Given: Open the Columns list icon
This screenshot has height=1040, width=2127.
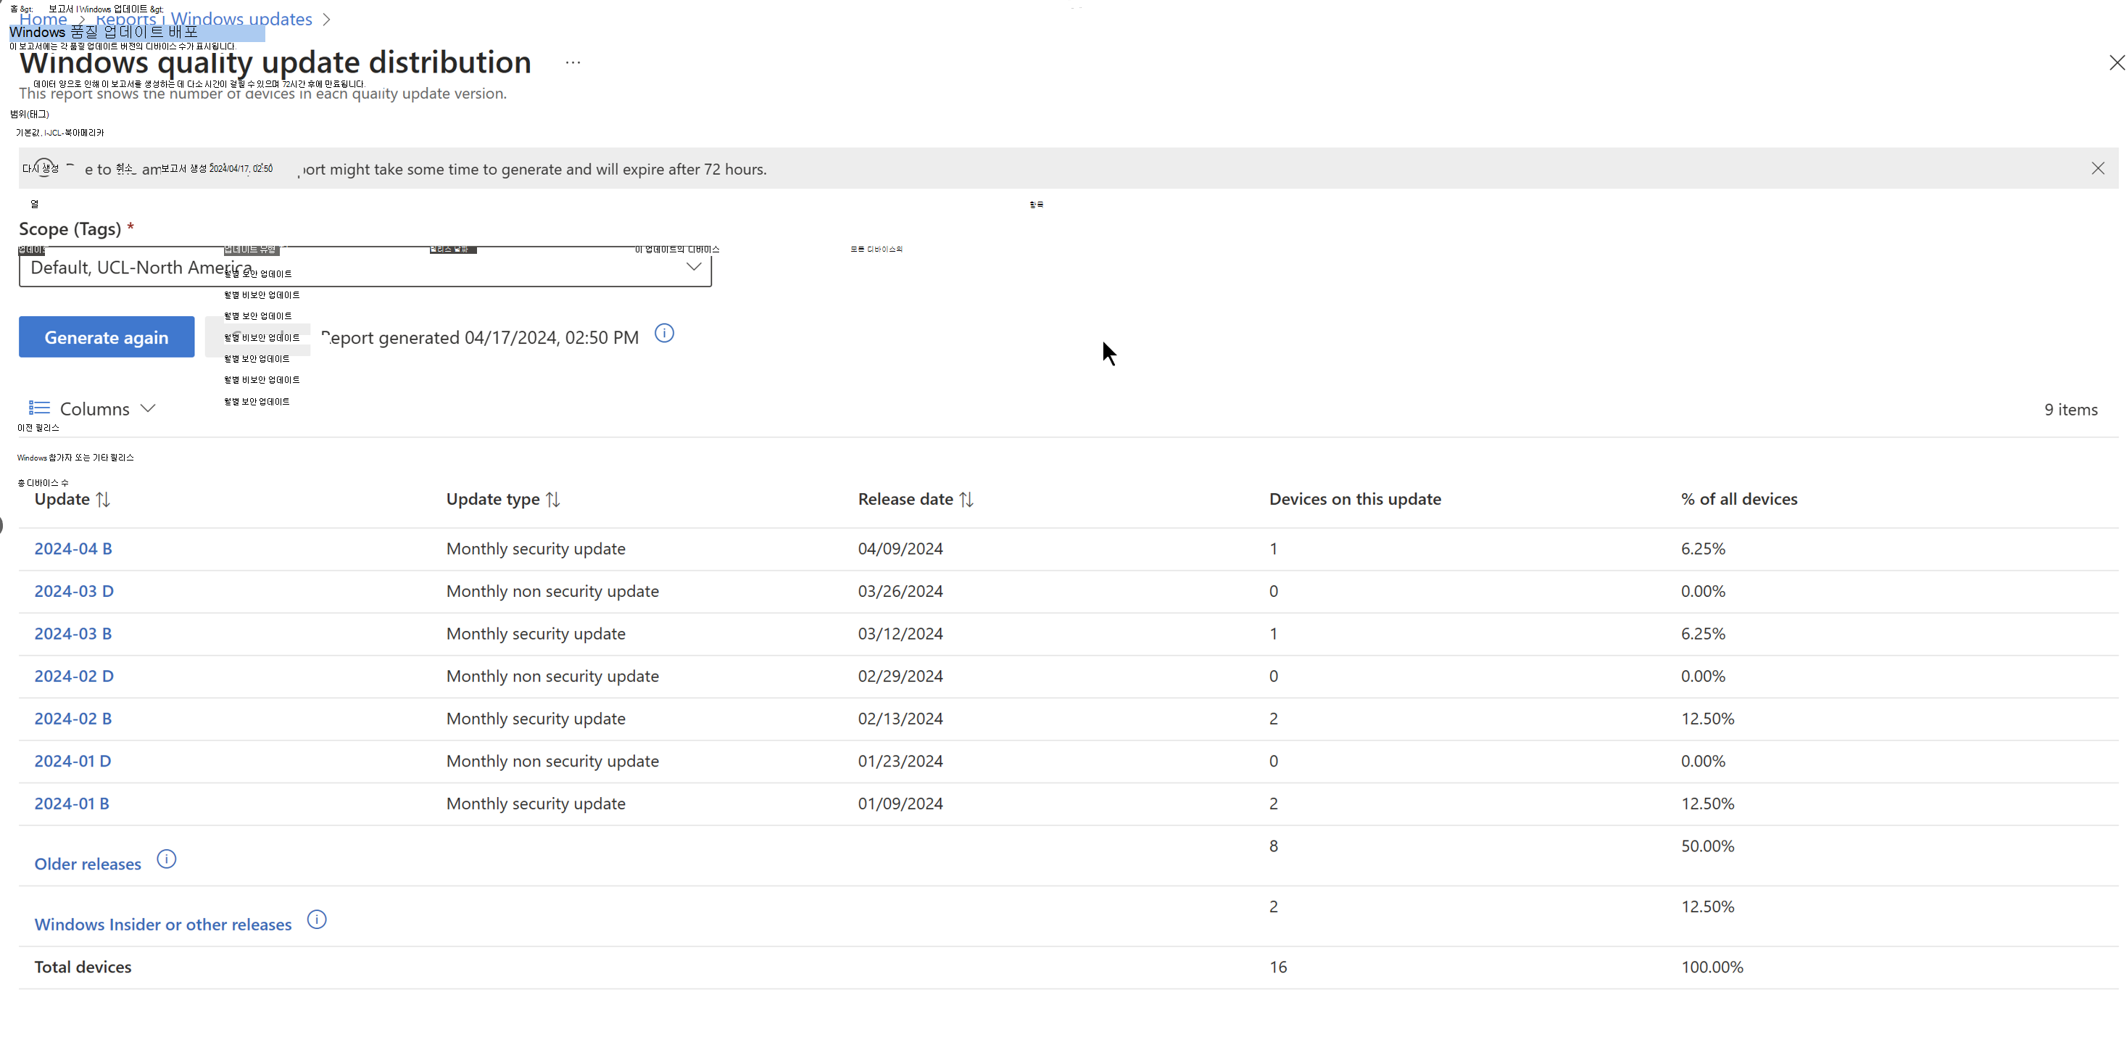Looking at the screenshot, I should 39,408.
